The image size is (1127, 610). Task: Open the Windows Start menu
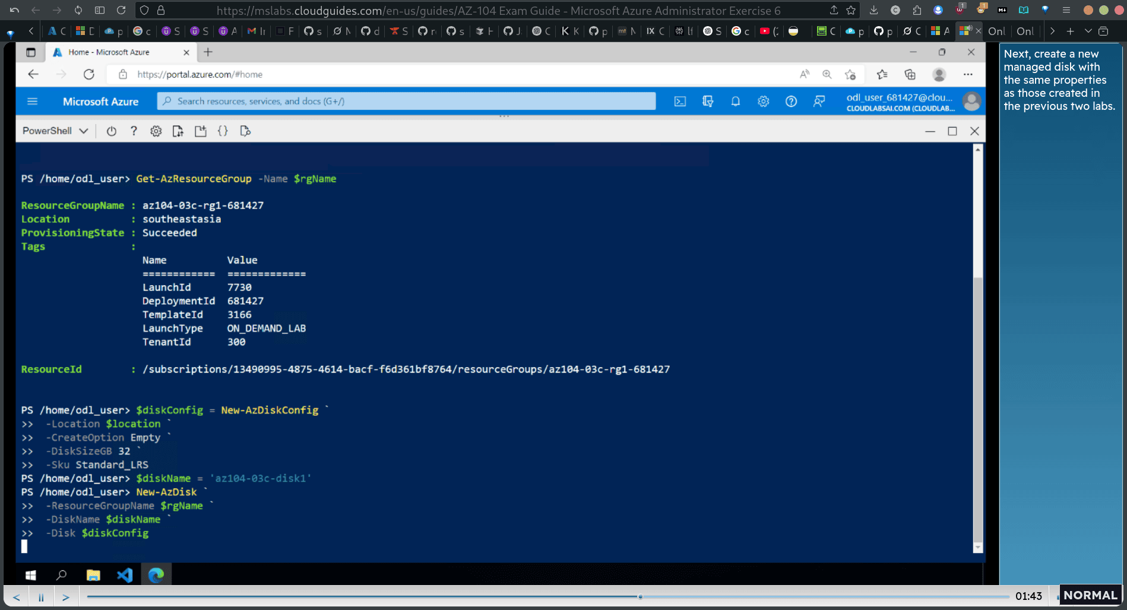(31, 575)
